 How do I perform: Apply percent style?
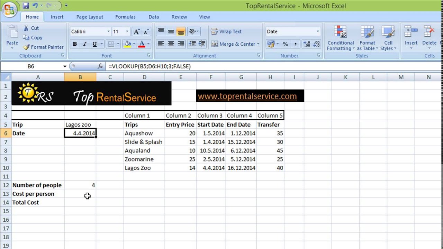point(285,44)
